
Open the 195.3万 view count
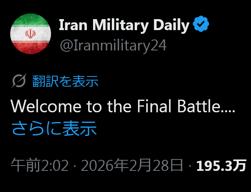tap(221, 166)
